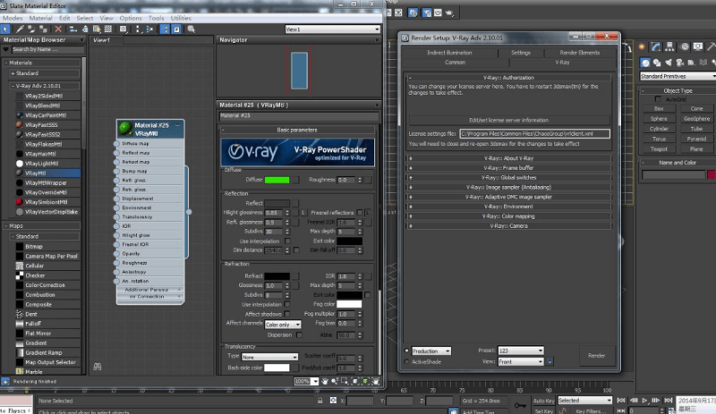Expand the V-Ray Global switches rollout
The height and width of the screenshot is (414, 716).
[508, 177]
